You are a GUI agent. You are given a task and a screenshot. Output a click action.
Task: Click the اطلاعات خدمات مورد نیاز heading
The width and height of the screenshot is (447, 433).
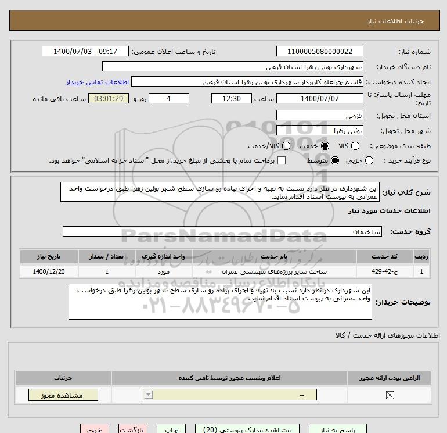(x=390, y=211)
